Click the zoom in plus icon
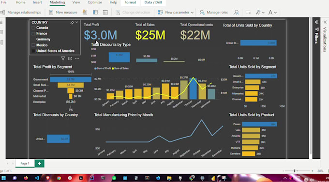This screenshot has width=329, height=182. (312, 171)
